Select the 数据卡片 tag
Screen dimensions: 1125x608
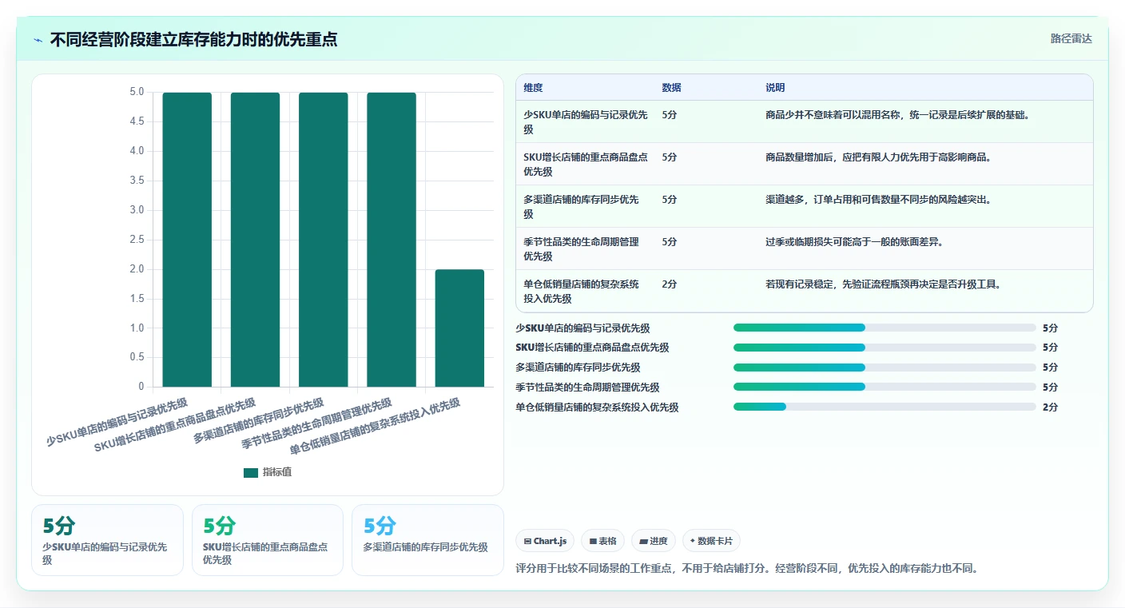[711, 541]
